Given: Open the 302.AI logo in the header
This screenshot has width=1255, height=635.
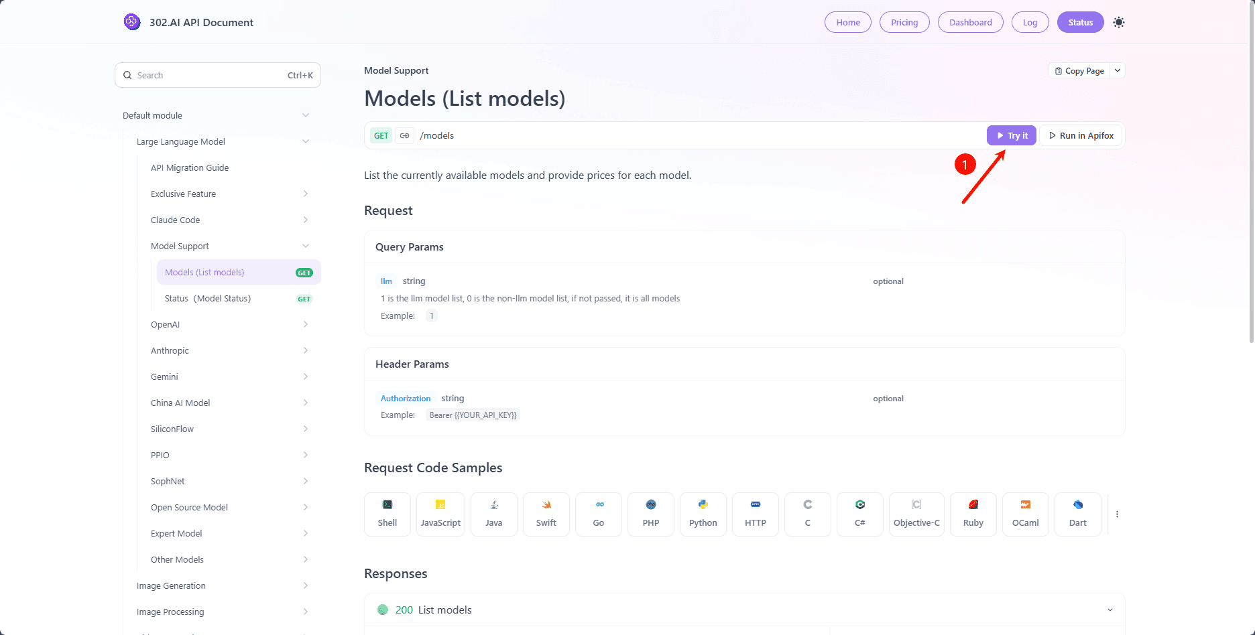Looking at the screenshot, I should 132,21.
